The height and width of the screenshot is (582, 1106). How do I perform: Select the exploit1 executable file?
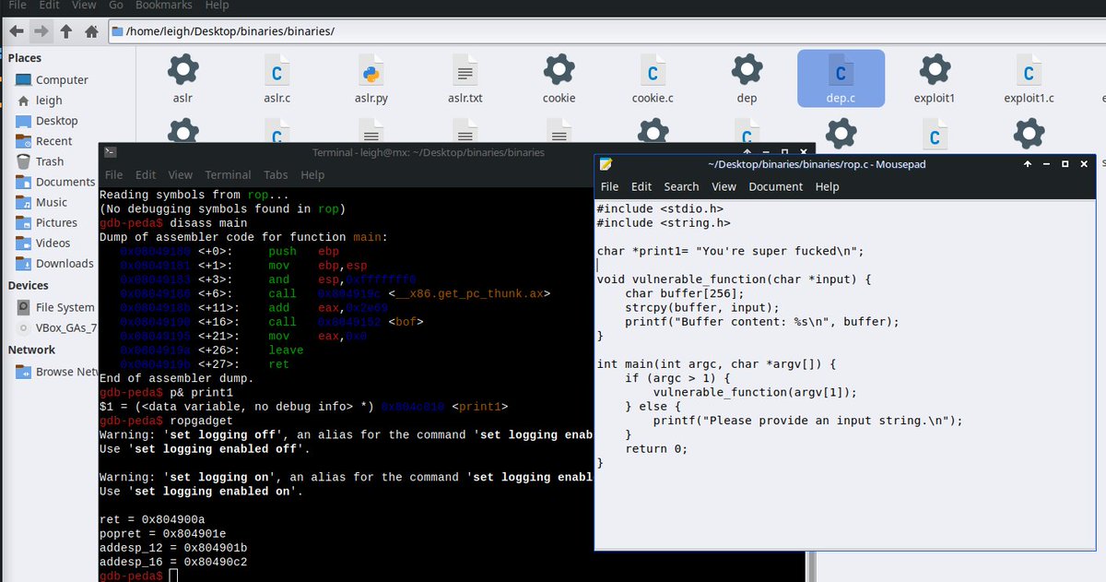(x=935, y=78)
